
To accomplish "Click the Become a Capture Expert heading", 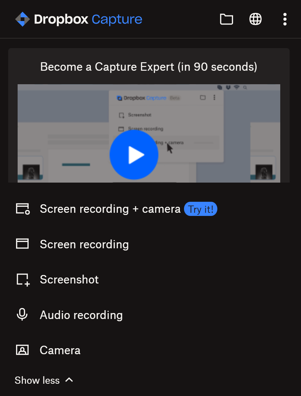I will [149, 67].
